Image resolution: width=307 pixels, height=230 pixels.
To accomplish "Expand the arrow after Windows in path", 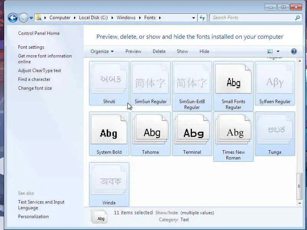I will pyautogui.click(x=140, y=18).
